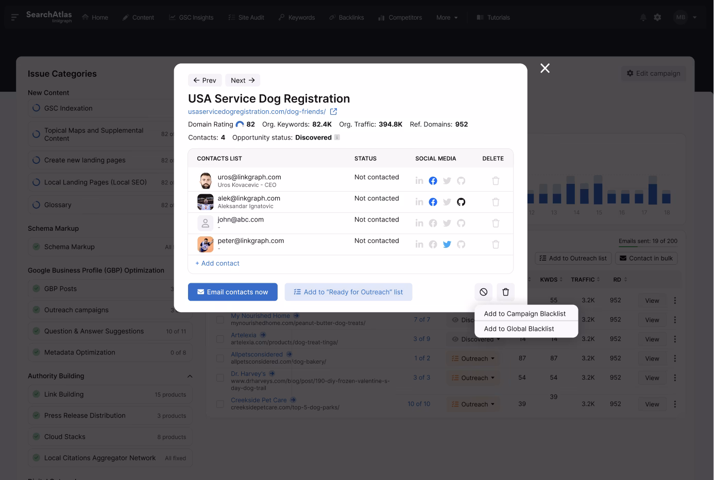This screenshot has width=714, height=480.
Task: Click the + Add contact link
Action: [217, 263]
